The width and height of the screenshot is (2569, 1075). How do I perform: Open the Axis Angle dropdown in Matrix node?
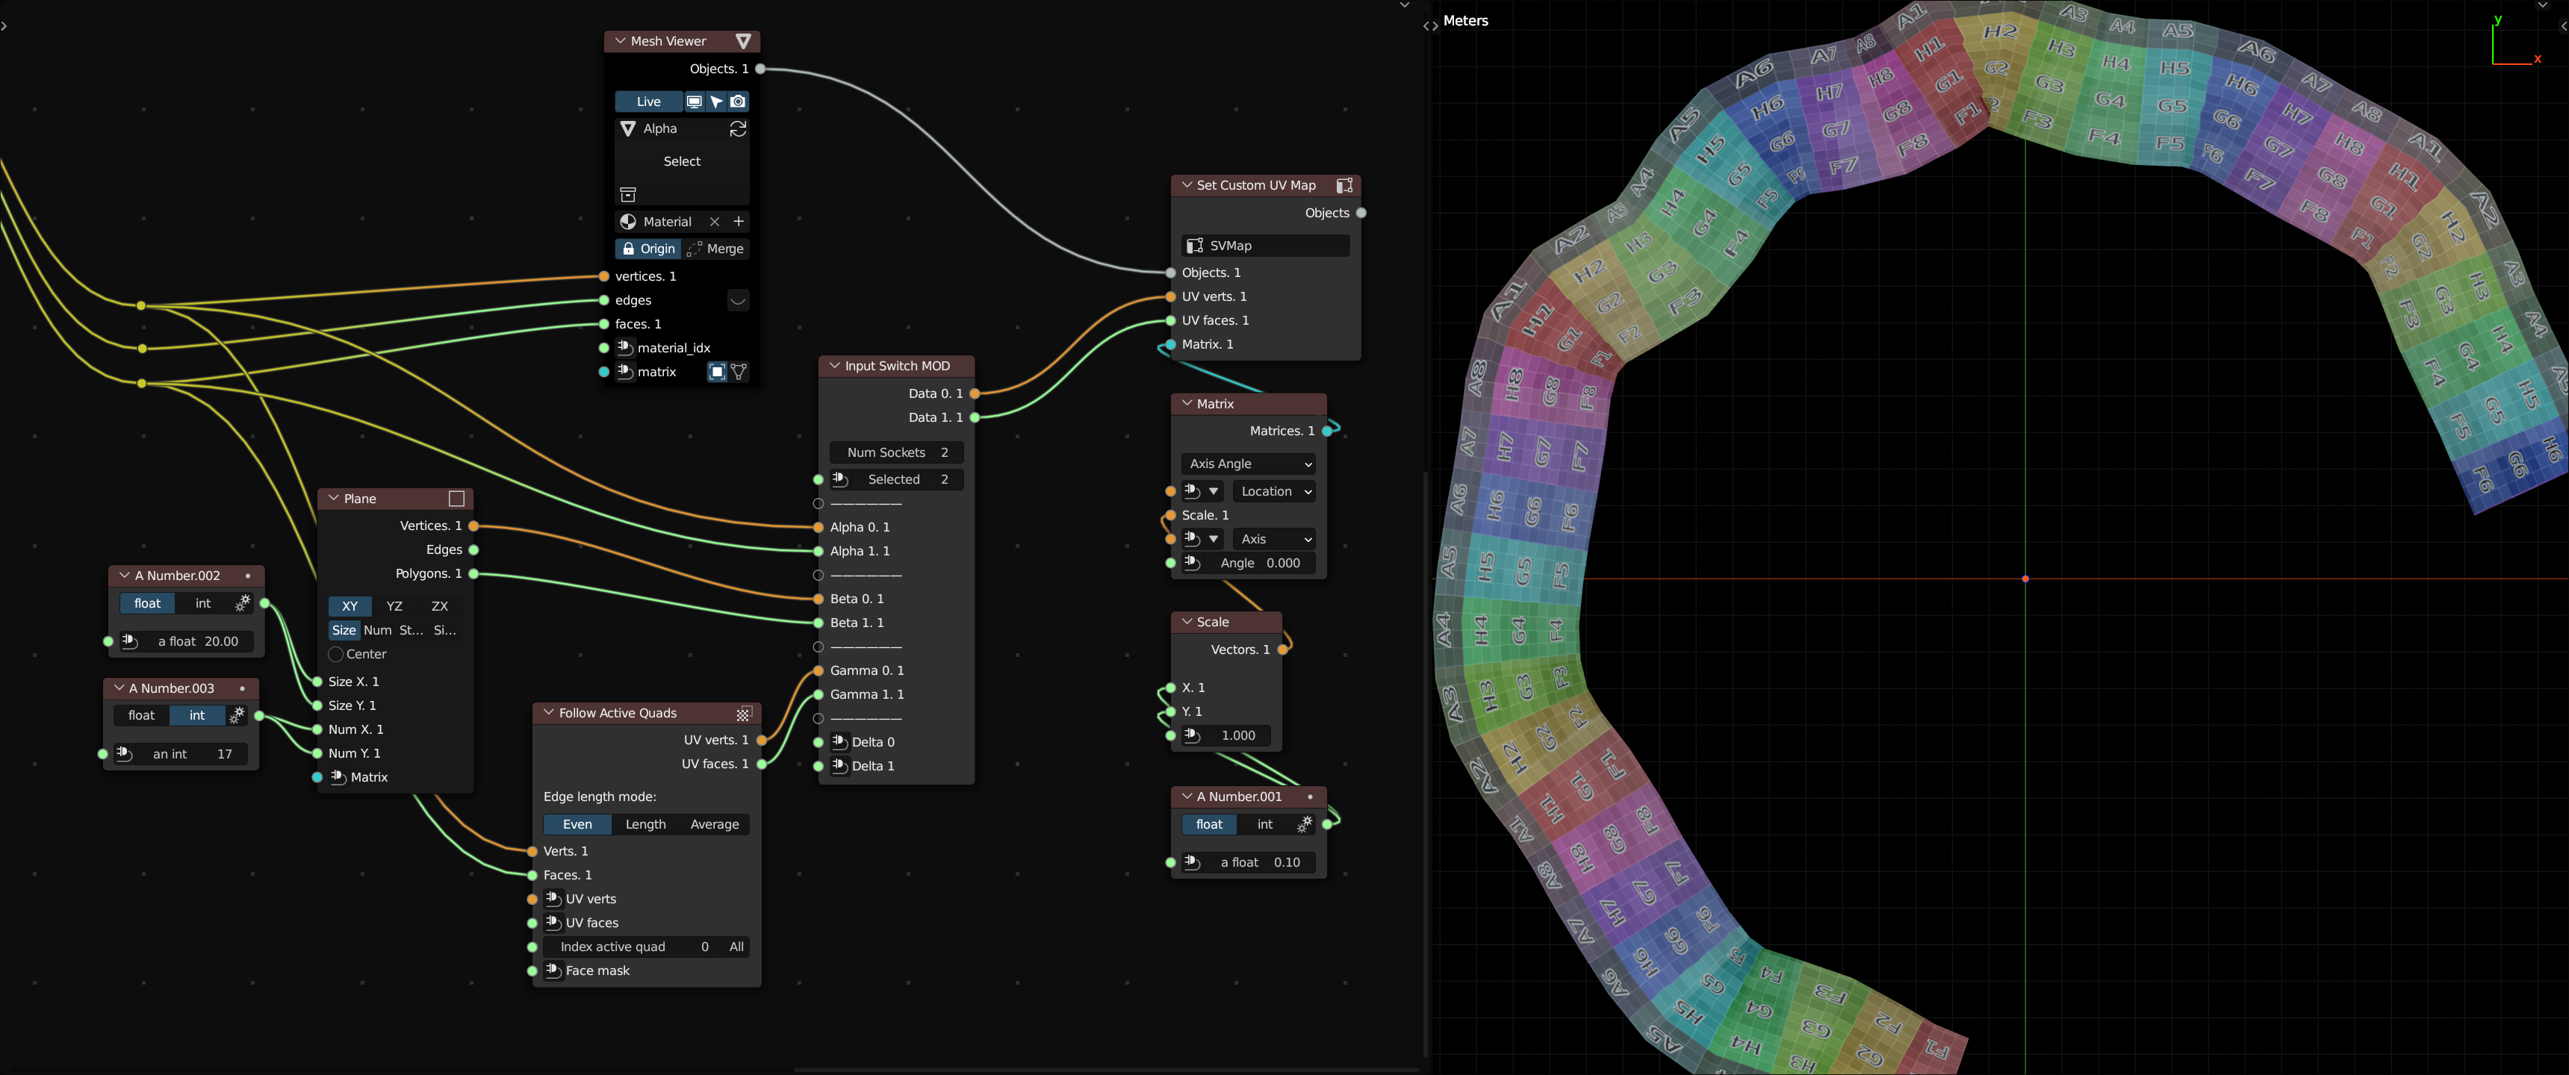(1249, 464)
